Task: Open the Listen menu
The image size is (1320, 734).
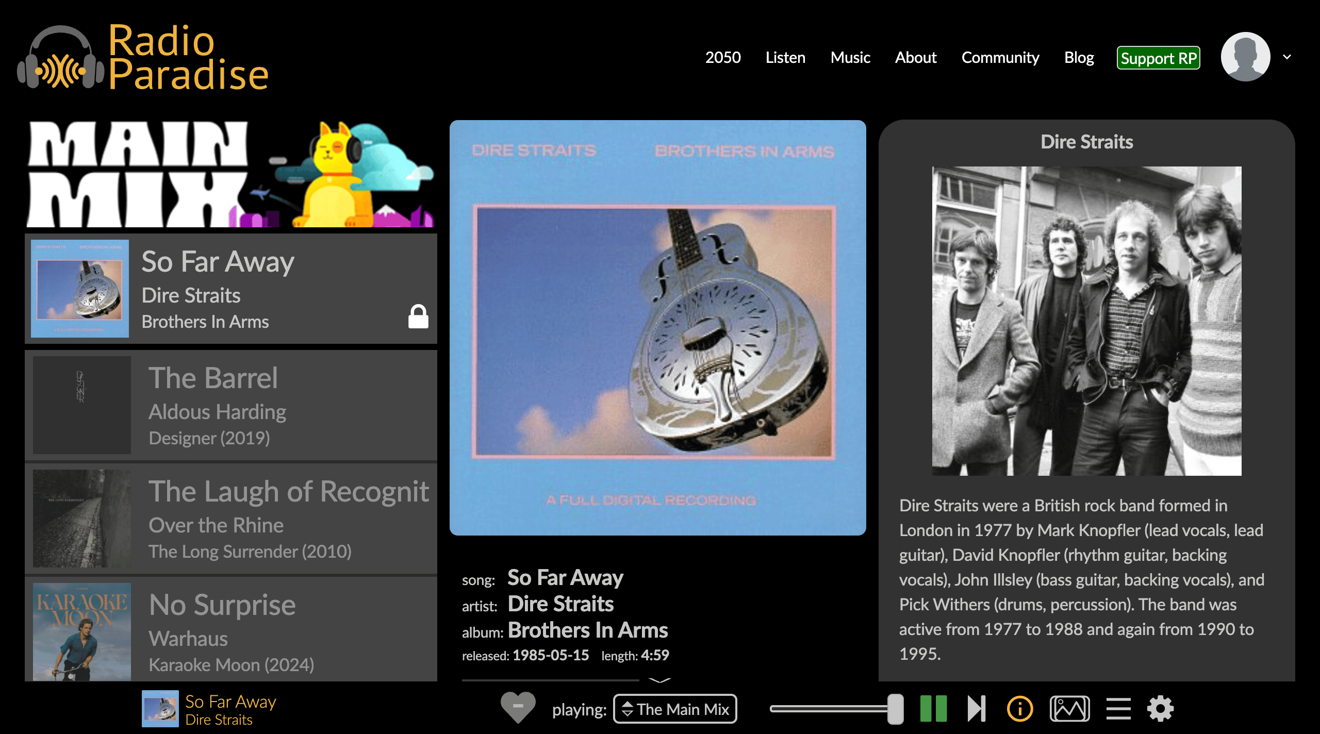Action: point(785,57)
